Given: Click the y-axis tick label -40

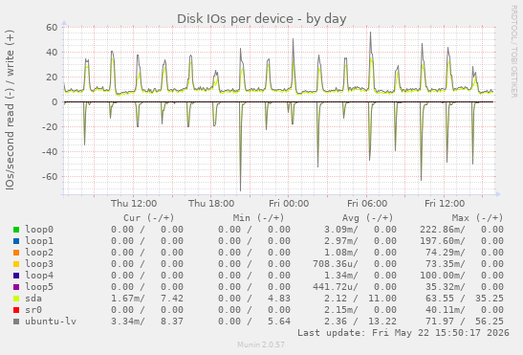Looking at the screenshot, I should coord(50,151).
